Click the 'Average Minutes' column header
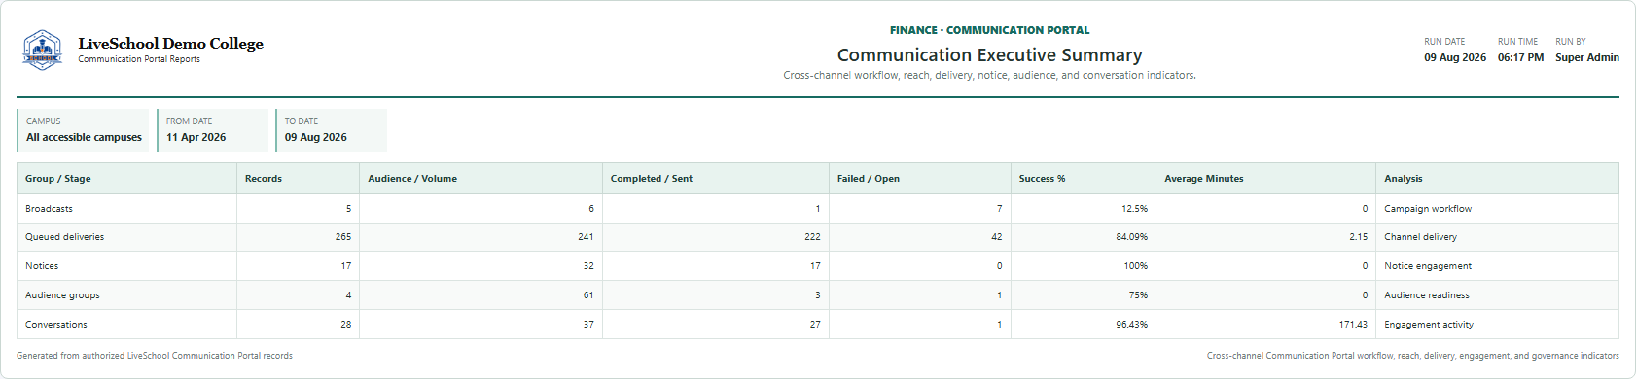1636x380 pixels. tap(1266, 179)
